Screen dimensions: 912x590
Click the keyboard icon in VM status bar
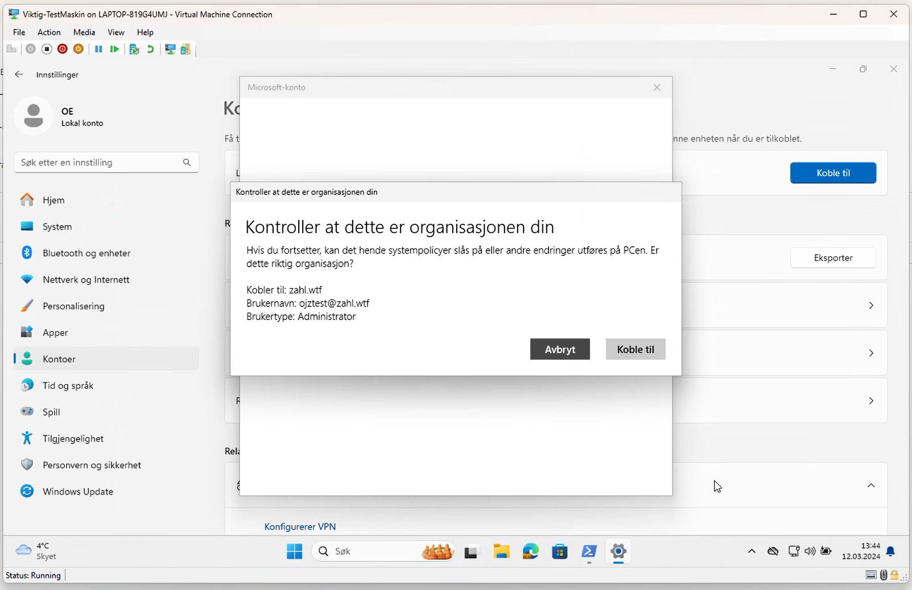pyautogui.click(x=871, y=575)
